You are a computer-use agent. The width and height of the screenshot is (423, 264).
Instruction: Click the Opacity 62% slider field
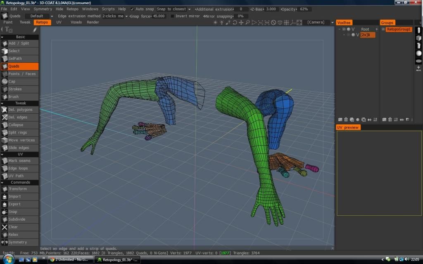303,9
